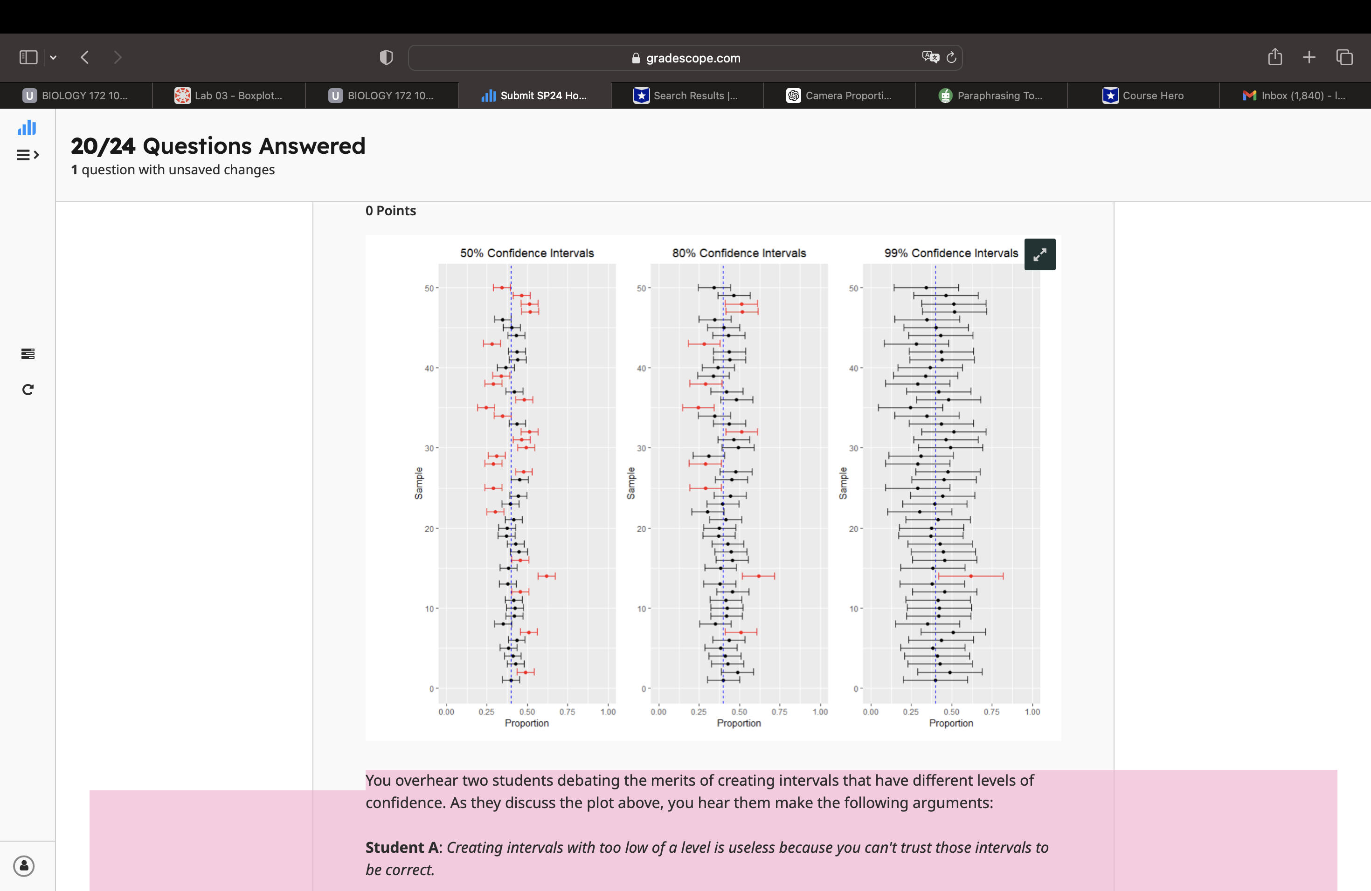Click the question list sidebar icon
1371x891 pixels.
pyautogui.click(x=28, y=353)
